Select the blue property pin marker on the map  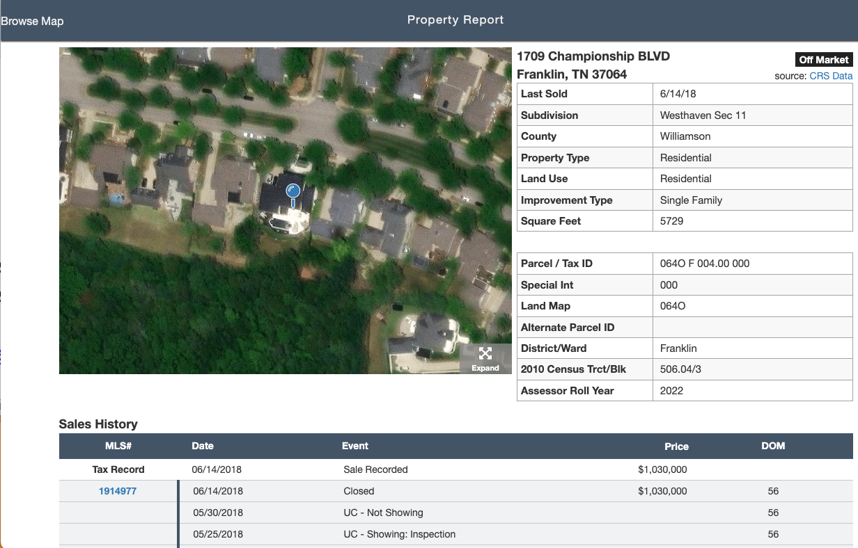coord(293,191)
